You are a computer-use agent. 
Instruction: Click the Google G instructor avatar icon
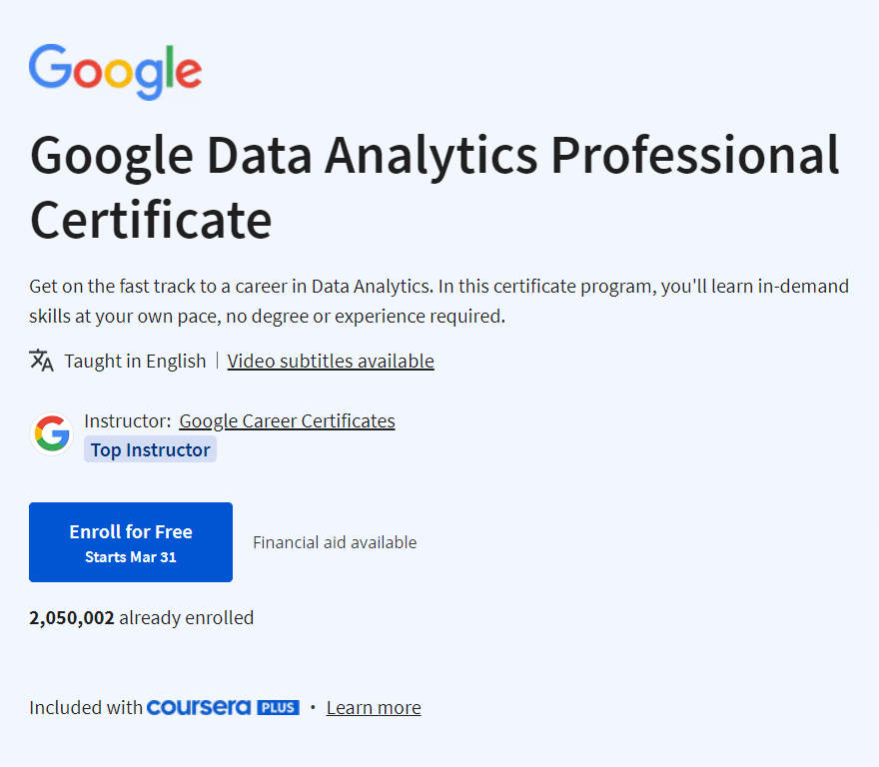51,433
